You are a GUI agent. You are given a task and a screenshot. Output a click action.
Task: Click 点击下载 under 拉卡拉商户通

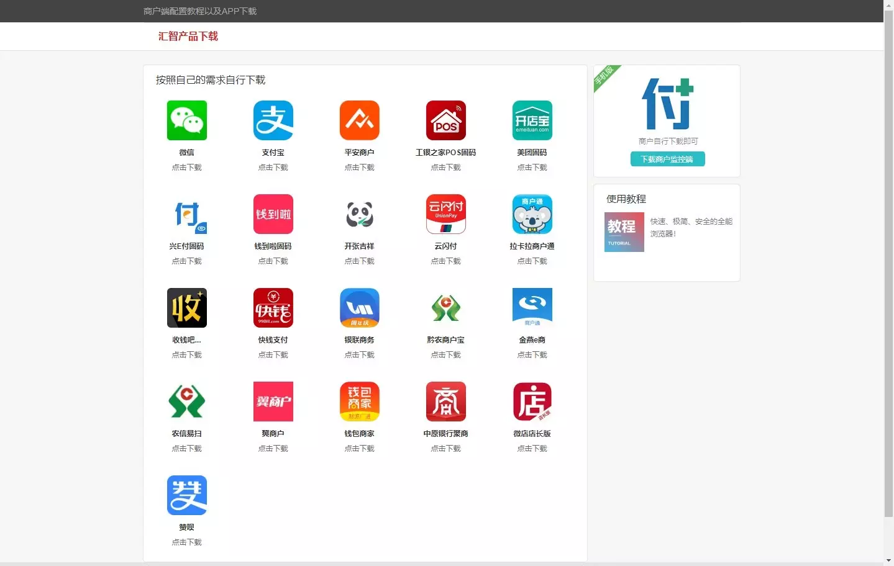tap(532, 261)
